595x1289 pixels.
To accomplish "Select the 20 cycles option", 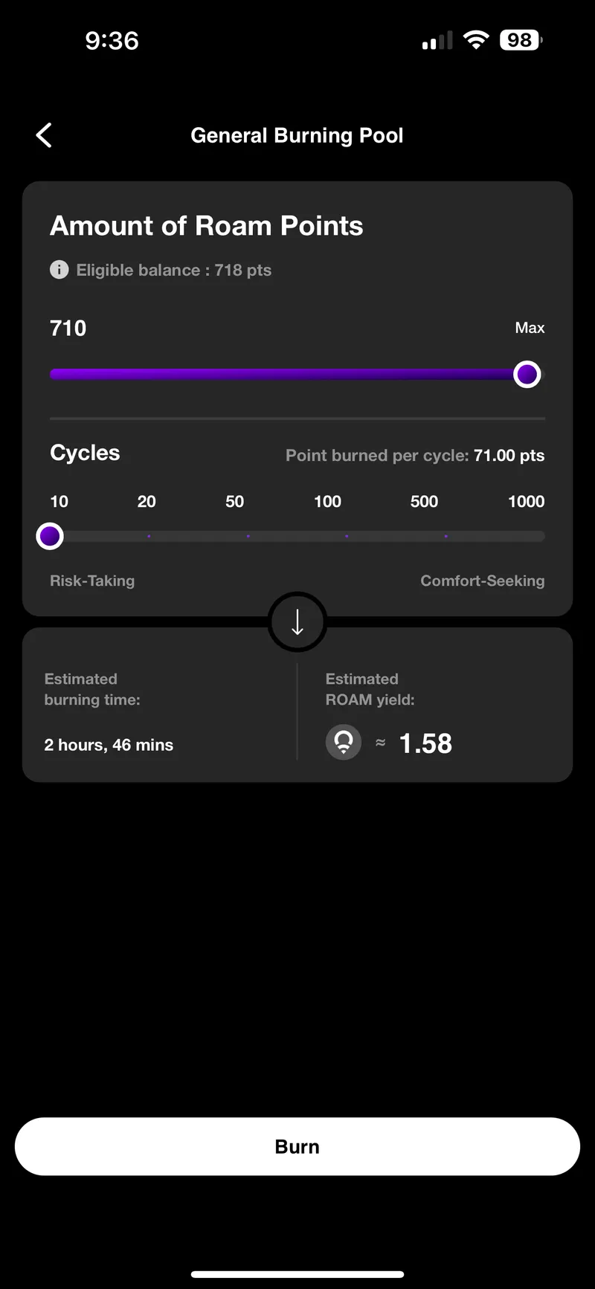I will coord(149,536).
